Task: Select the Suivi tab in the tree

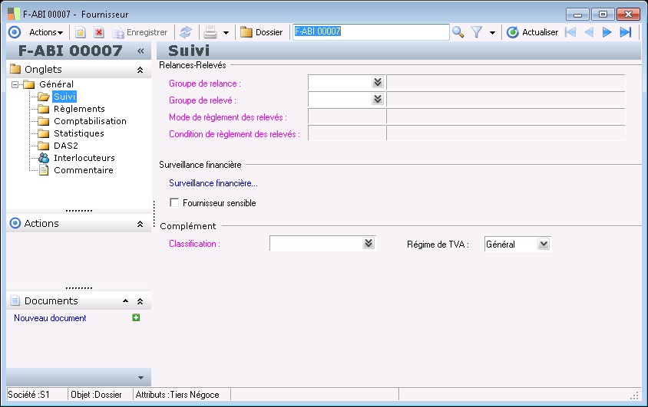Action: tap(64, 97)
